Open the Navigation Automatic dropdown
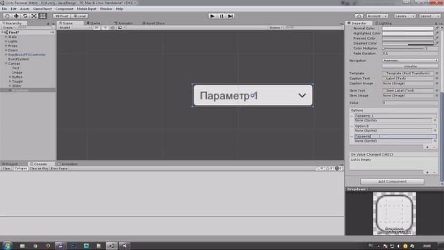This screenshot has height=250, width=444. click(410, 60)
